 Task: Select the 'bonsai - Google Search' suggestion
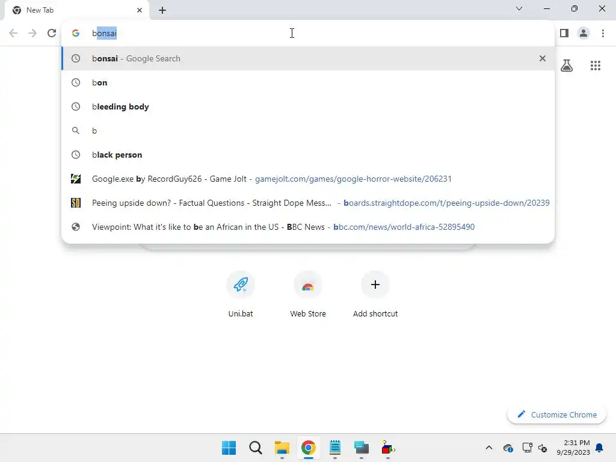click(x=308, y=58)
